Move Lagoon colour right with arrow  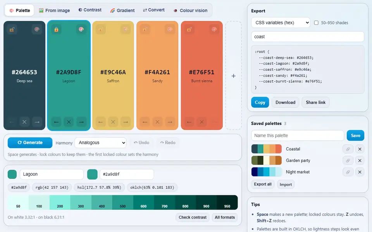click(81, 122)
